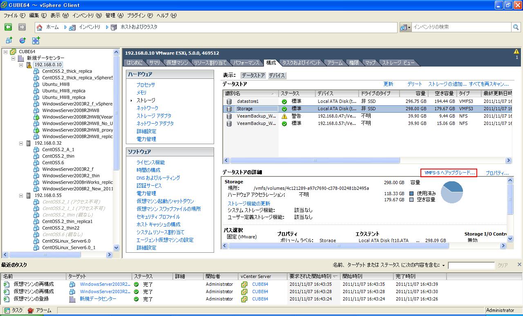The image size is (523, 316).
Task: Click ストレージ機能の更新 link
Action: (249, 203)
